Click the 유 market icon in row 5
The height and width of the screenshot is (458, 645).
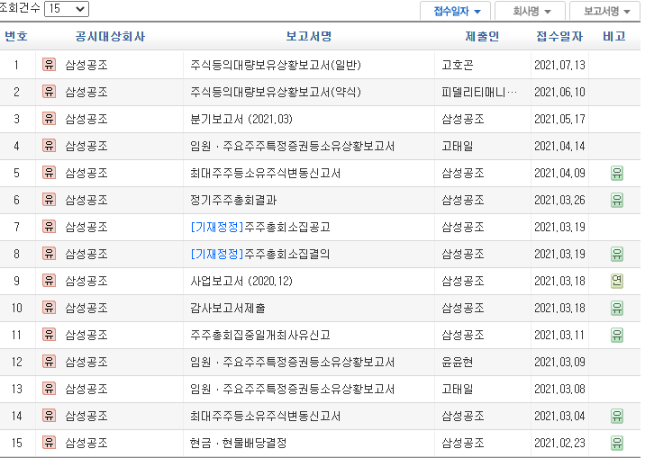(49, 173)
